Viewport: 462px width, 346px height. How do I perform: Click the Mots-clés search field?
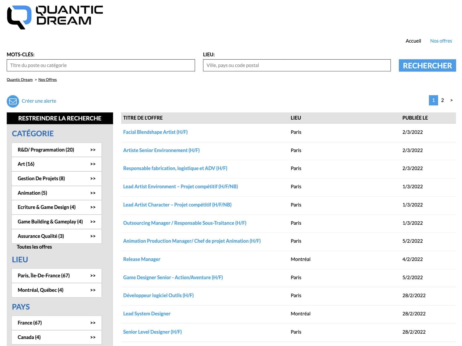[101, 65]
